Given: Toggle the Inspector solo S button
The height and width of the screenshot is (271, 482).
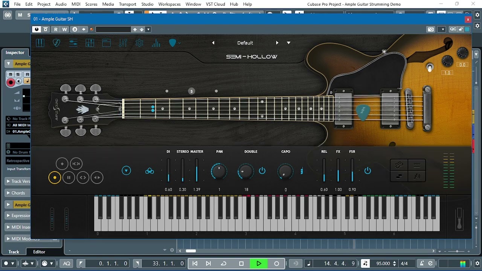Looking at the screenshot, I should tap(18, 74).
